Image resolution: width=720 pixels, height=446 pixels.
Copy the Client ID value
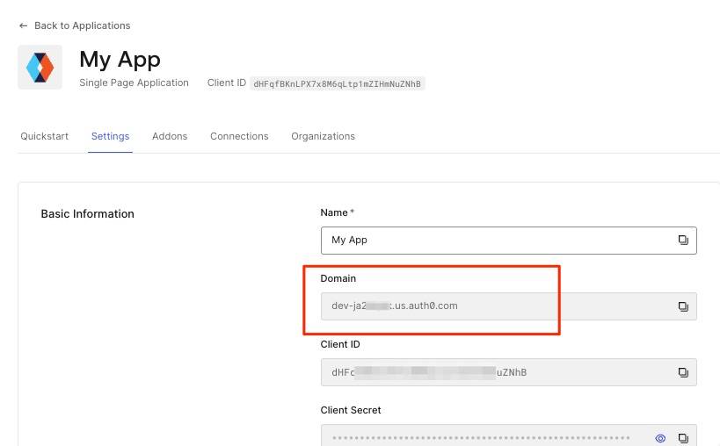click(x=683, y=372)
